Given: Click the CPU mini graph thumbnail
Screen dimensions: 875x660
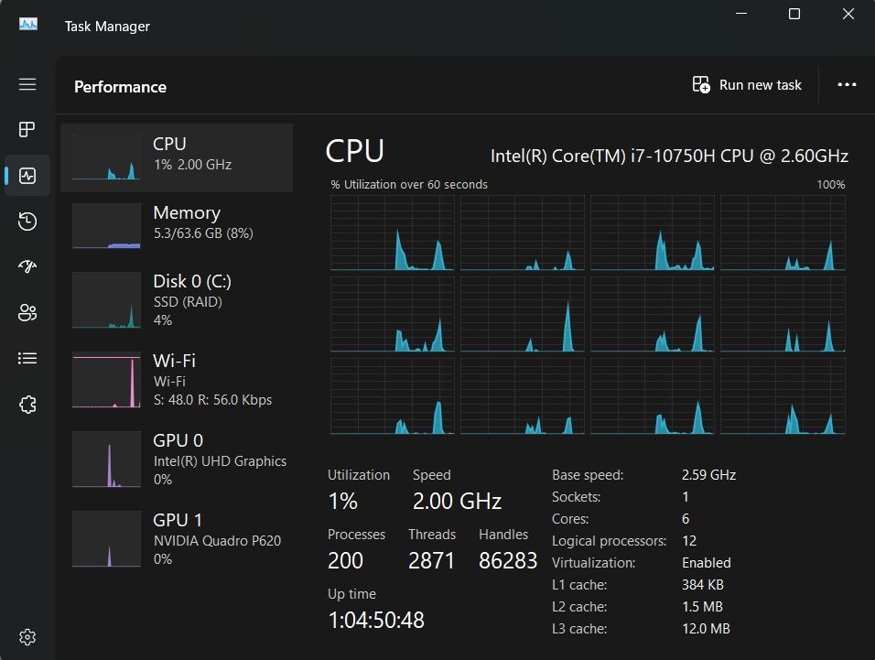Looking at the screenshot, I should tap(106, 157).
